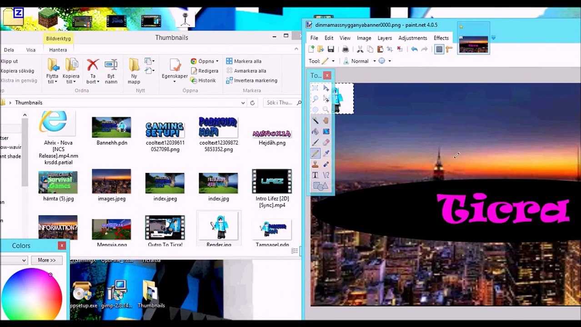Switch to the Visa ribbon tab
581x327 pixels.
30,50
